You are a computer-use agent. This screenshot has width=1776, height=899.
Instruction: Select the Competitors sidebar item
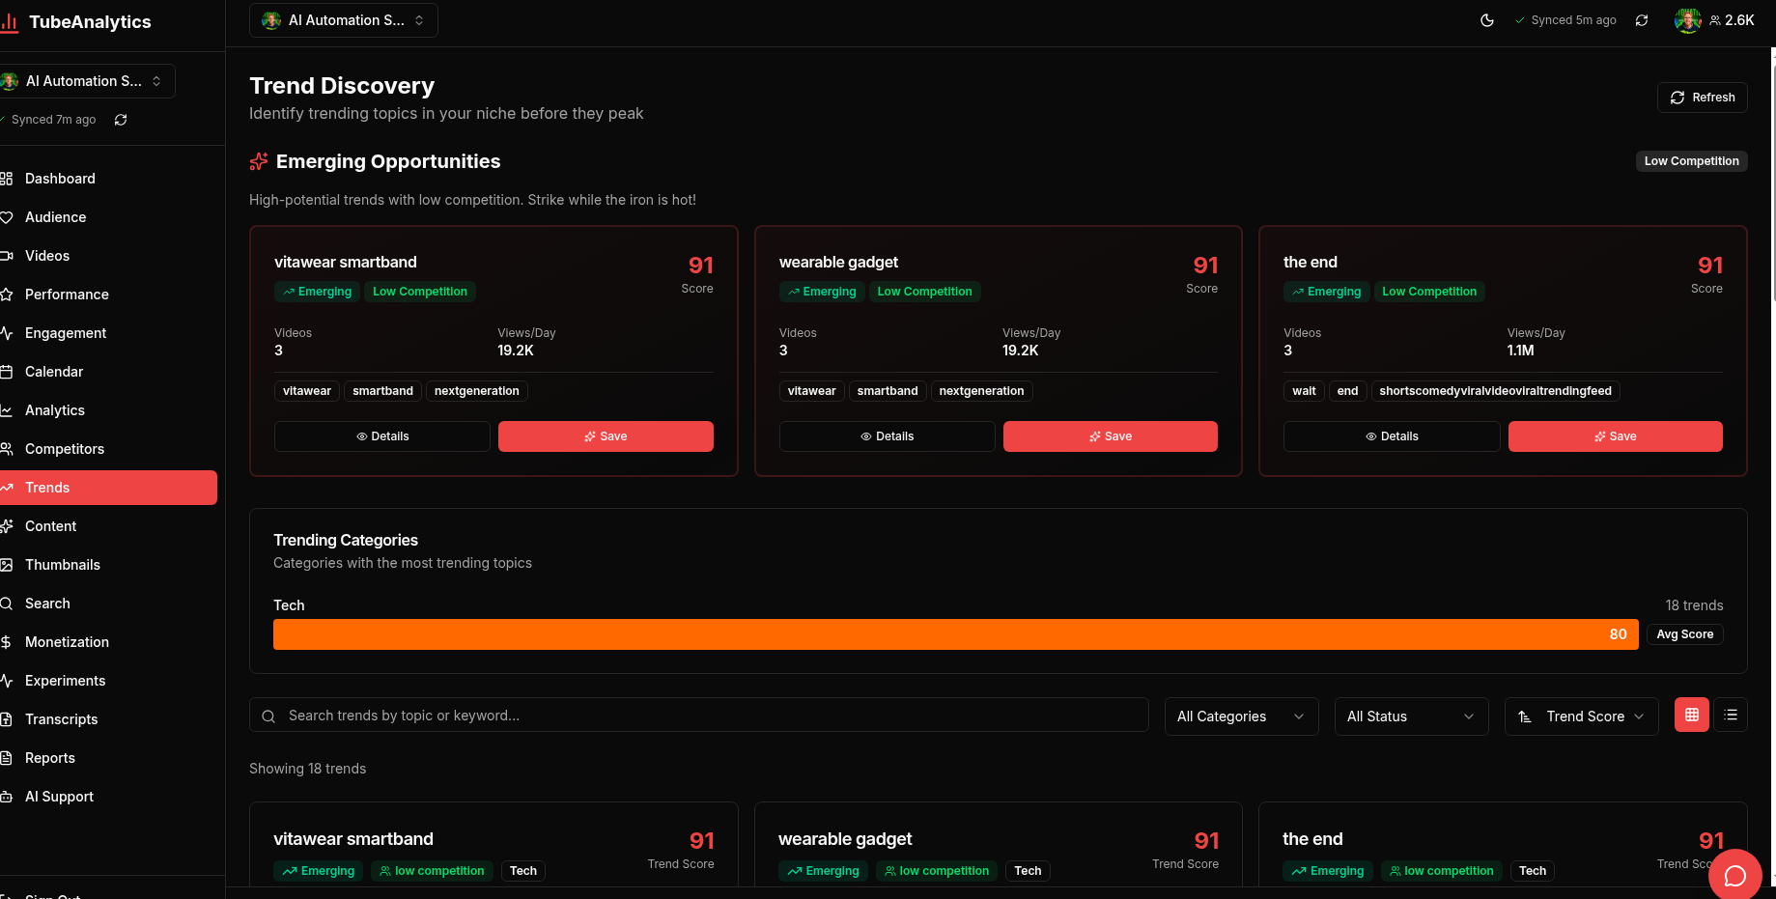[x=65, y=448]
